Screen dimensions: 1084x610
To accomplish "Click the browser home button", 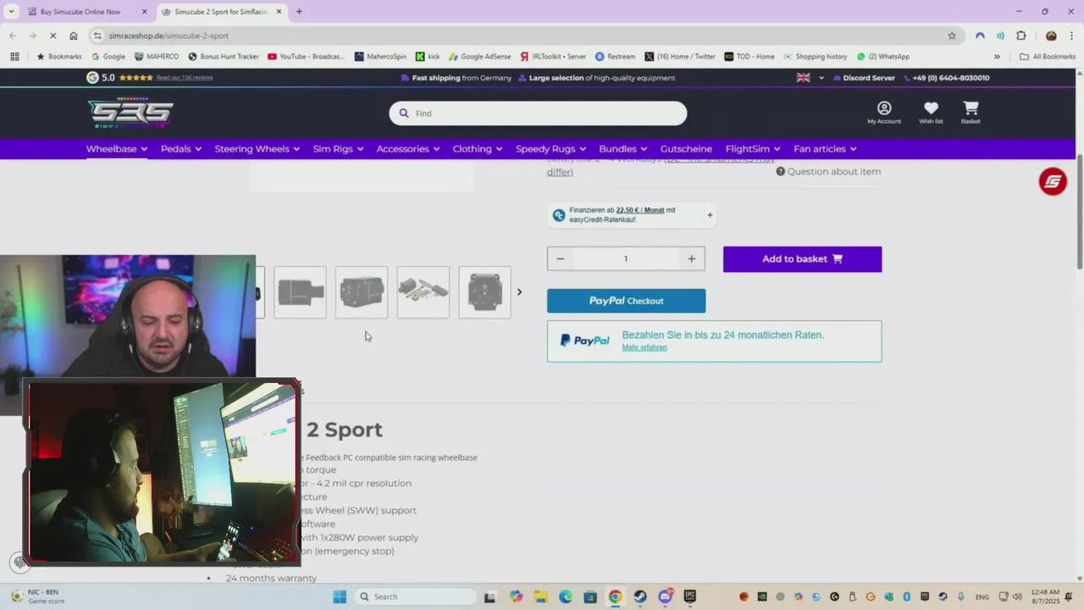I will (x=74, y=36).
